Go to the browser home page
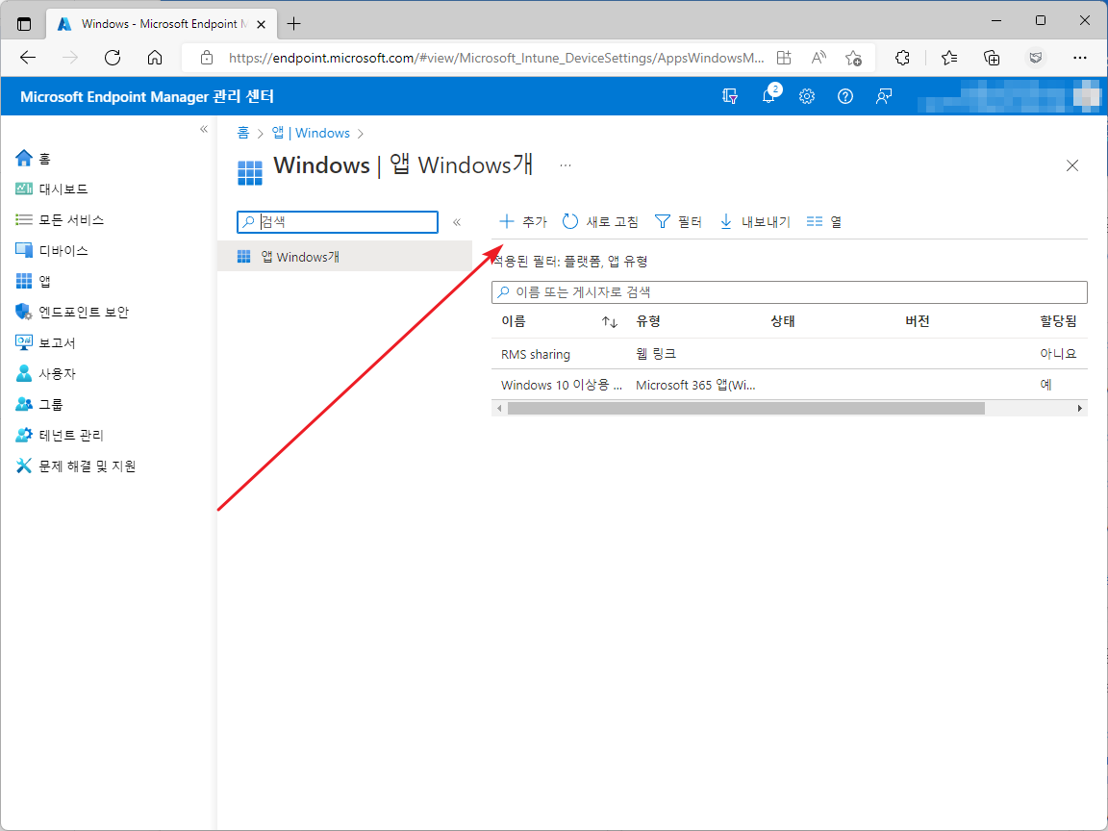The height and width of the screenshot is (831, 1108). pyautogui.click(x=155, y=58)
